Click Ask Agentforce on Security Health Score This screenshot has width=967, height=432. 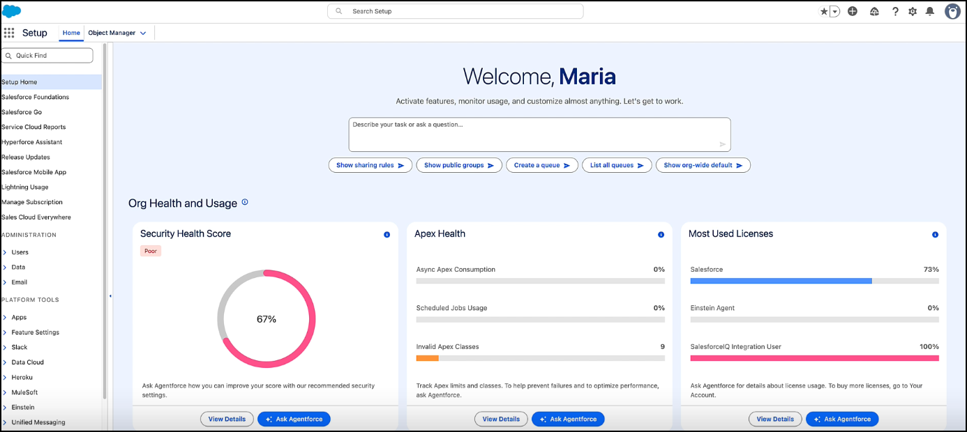294,419
